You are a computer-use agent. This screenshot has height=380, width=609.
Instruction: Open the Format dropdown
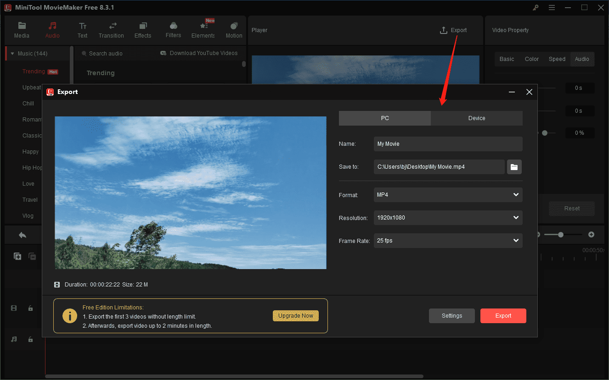pos(448,194)
